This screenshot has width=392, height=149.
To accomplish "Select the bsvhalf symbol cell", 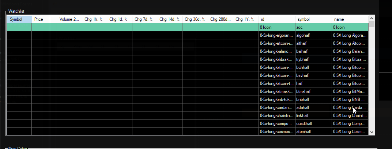I will coord(313,75).
